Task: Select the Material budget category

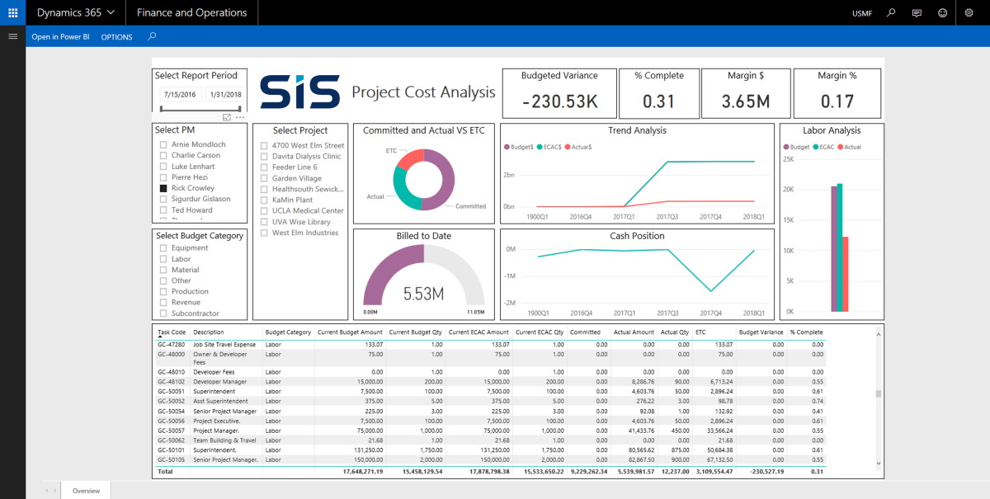Action: [x=163, y=270]
